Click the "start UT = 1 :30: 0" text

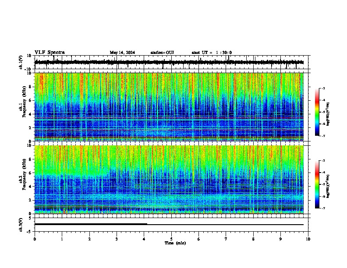(212, 53)
